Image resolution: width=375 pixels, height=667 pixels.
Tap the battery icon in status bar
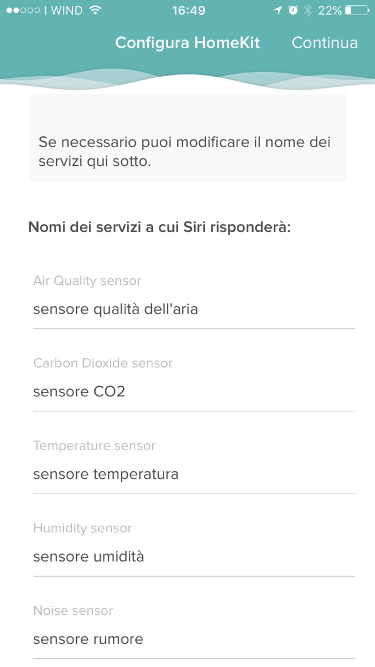click(357, 11)
